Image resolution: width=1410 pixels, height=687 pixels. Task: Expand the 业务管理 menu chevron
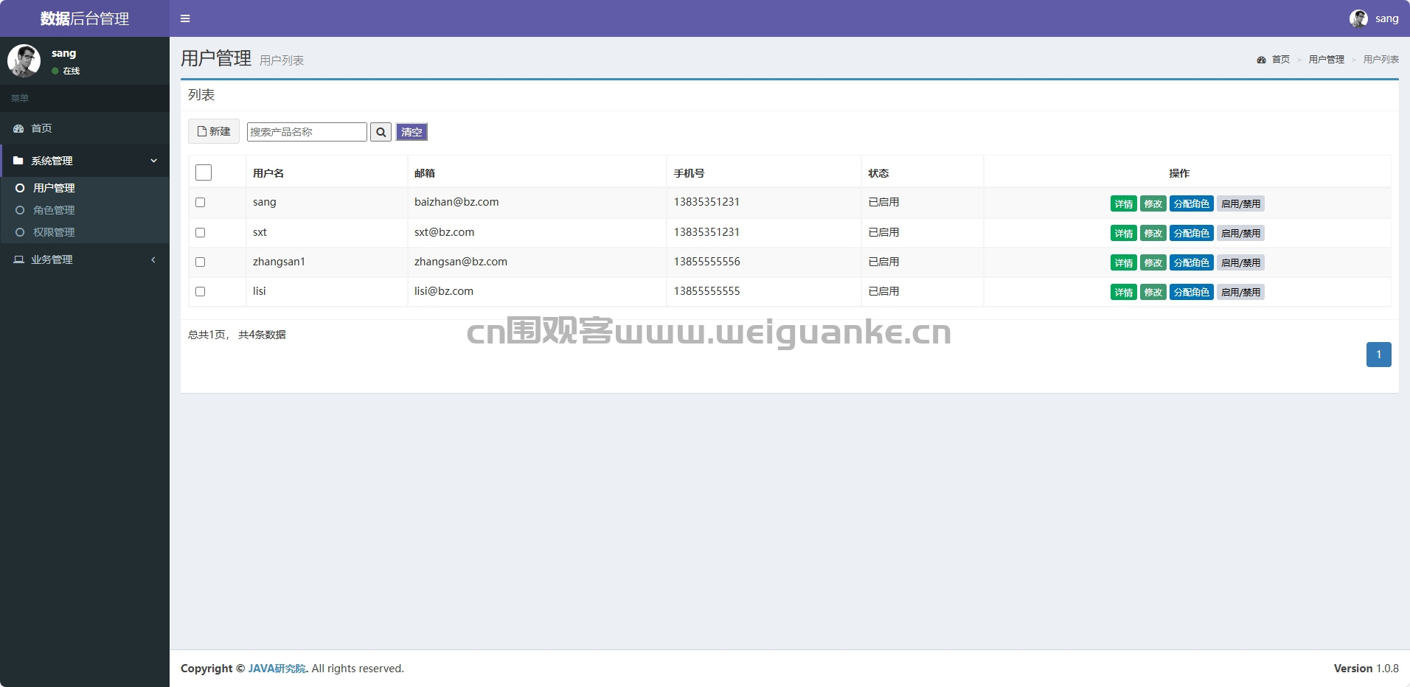tap(153, 259)
